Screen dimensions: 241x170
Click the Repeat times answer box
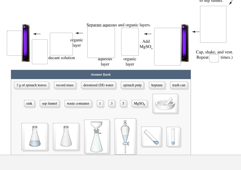tap(214, 58)
